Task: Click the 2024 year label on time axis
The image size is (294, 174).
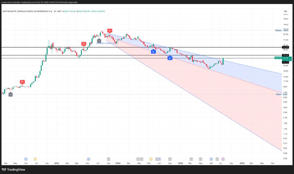Action: click(118, 163)
